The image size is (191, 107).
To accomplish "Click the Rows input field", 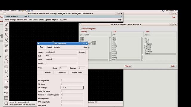I will click(x=63, y=68).
